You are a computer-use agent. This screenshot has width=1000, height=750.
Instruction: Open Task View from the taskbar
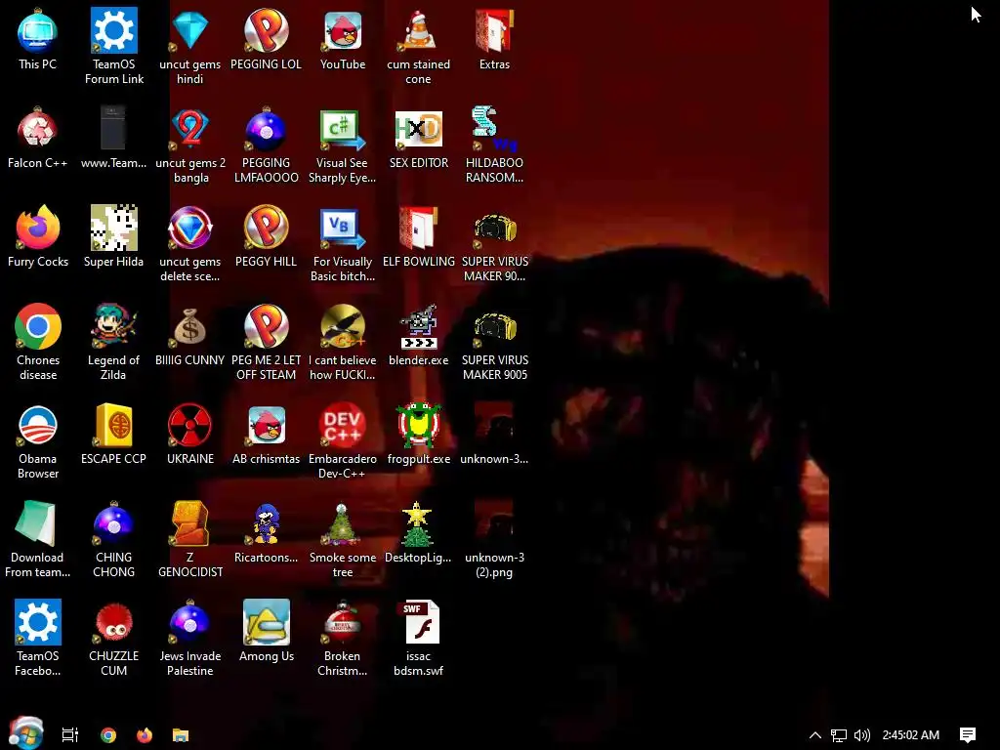click(70, 734)
